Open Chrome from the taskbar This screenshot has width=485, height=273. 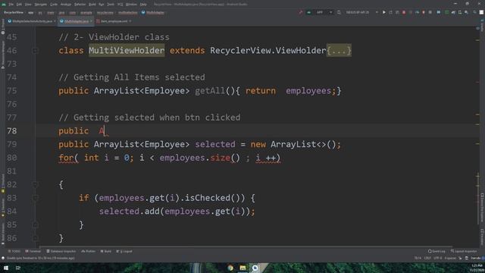(230, 268)
